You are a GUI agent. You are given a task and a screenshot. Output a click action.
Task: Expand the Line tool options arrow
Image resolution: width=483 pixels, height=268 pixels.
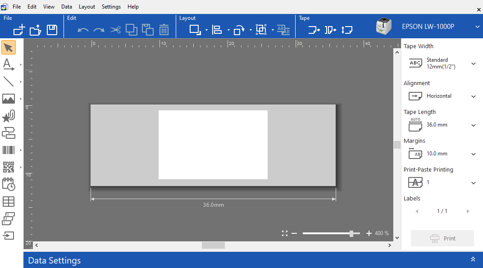21,82
